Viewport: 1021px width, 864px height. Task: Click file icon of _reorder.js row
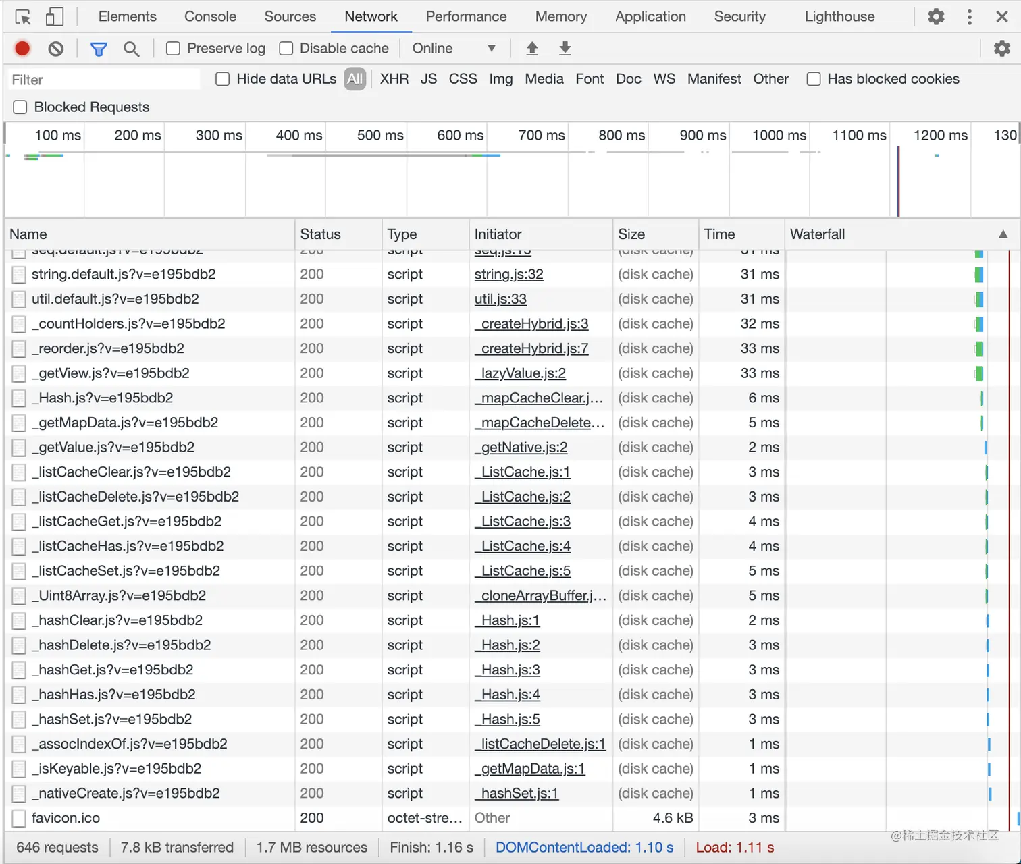point(19,349)
